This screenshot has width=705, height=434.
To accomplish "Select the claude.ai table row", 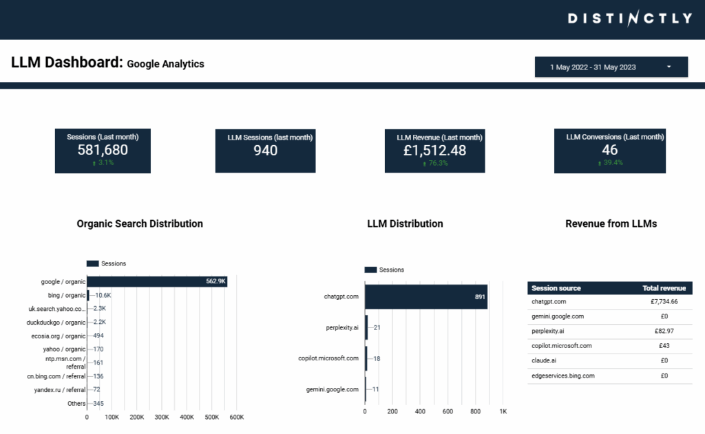I will (609, 360).
